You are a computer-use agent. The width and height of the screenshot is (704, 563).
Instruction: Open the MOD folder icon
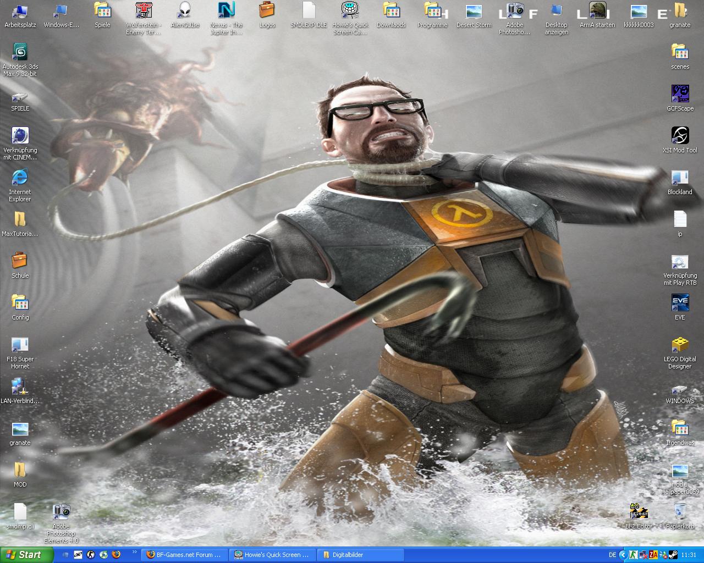coord(20,474)
